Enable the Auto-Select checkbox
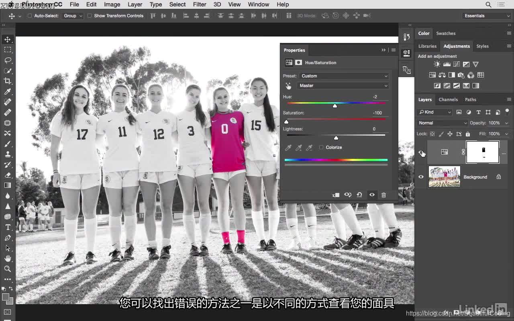This screenshot has width=514, height=321. (30, 16)
